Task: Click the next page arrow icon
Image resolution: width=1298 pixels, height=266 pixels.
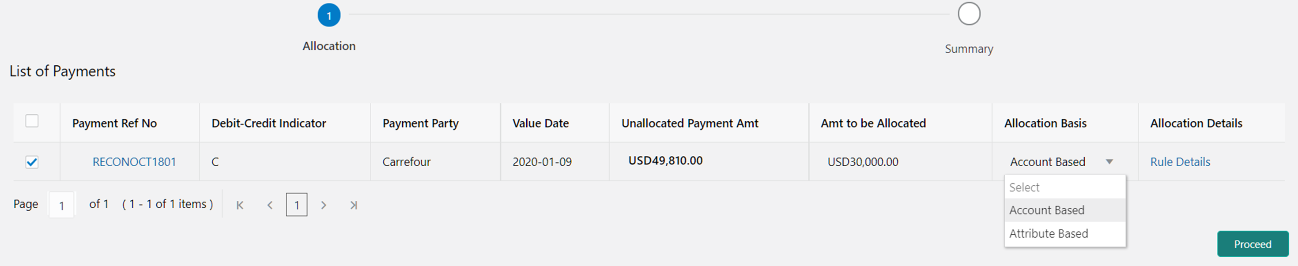Action: point(324,205)
